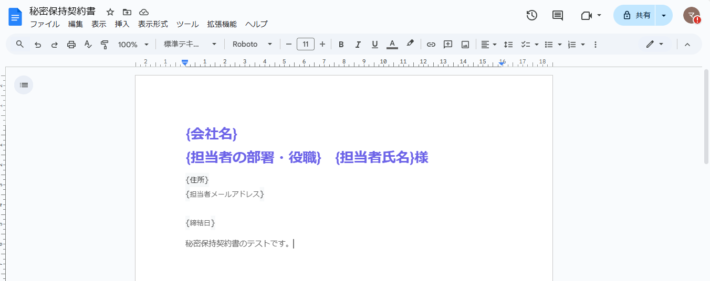Insert a checklist
This screenshot has height=281, width=710.
point(525,45)
